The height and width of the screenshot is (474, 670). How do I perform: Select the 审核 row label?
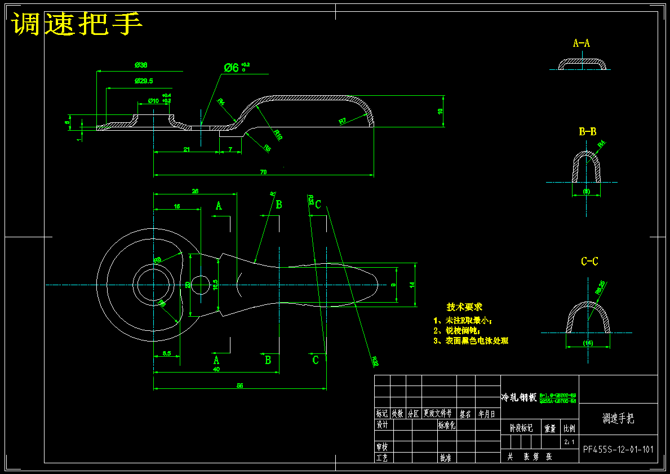382,447
